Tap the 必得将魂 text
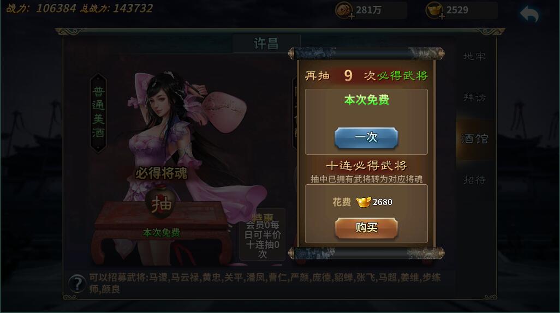Image resolution: width=560 pixels, height=313 pixels. 161,173
